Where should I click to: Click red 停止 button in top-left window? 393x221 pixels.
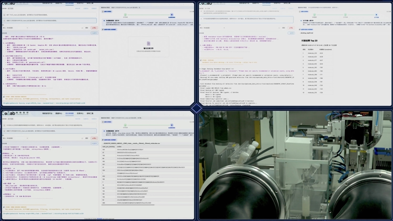[94, 28]
